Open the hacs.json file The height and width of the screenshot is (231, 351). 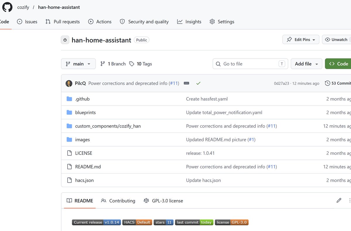(84, 180)
